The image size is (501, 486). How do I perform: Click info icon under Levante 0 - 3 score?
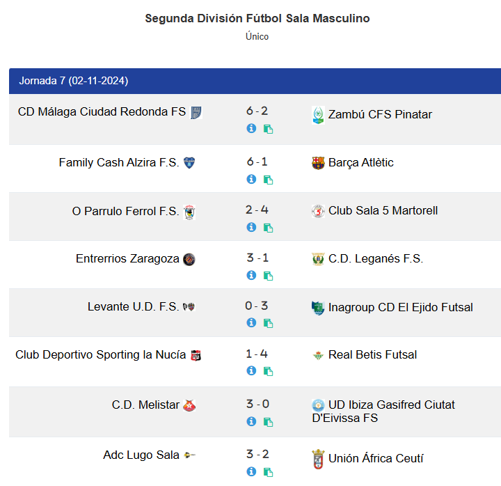pyautogui.click(x=251, y=322)
